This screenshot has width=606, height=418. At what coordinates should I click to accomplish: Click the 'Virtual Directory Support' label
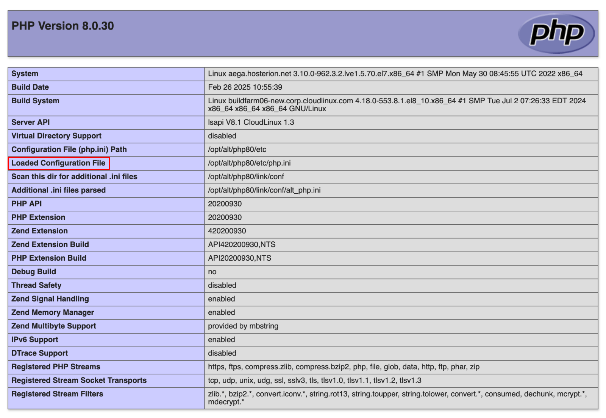point(56,136)
